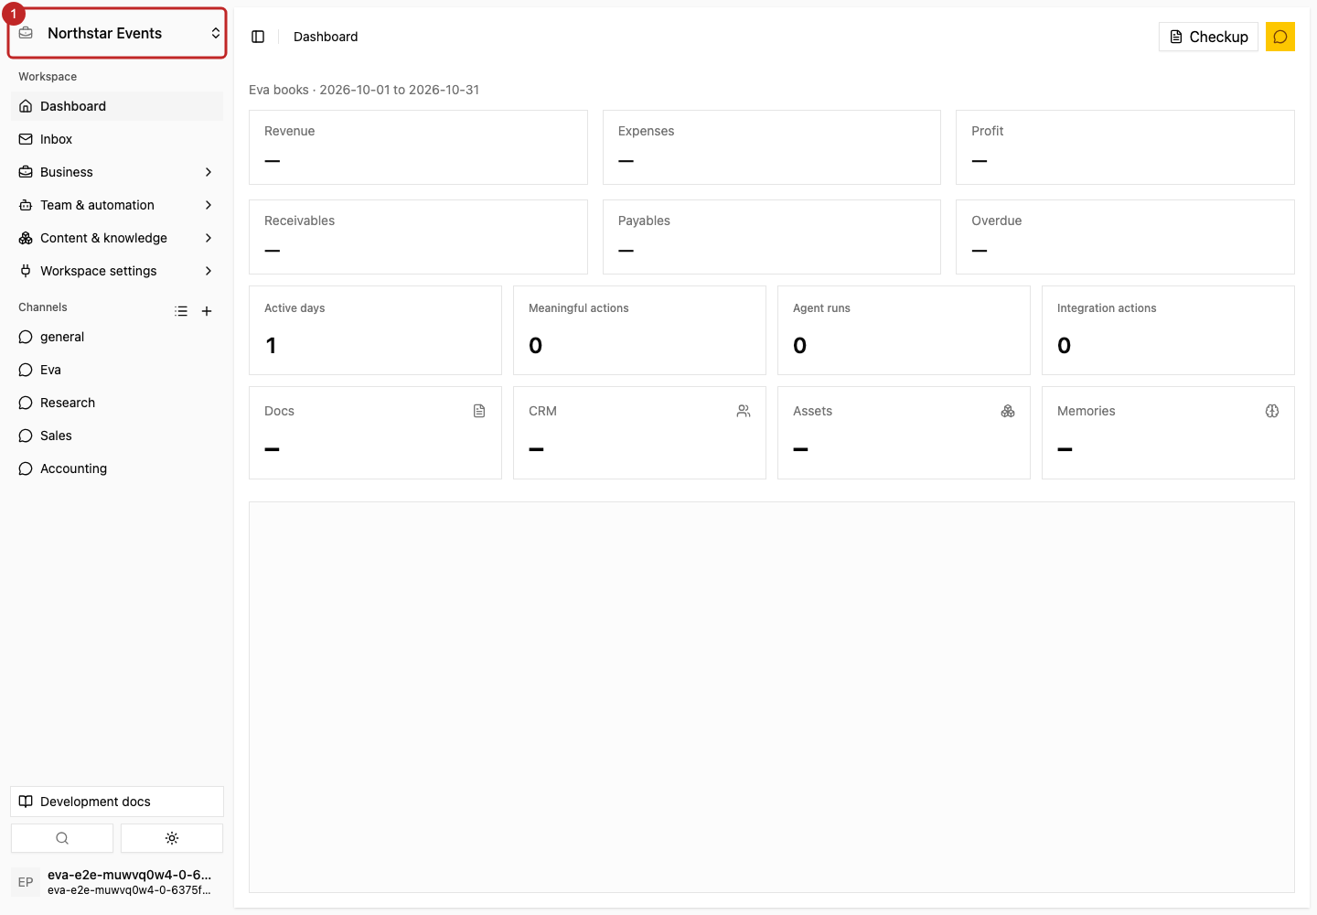
Task: Open the Northstar Events workspace switcher
Action: 117,33
